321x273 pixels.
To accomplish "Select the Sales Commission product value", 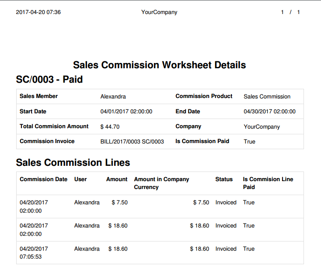I will (267, 97).
